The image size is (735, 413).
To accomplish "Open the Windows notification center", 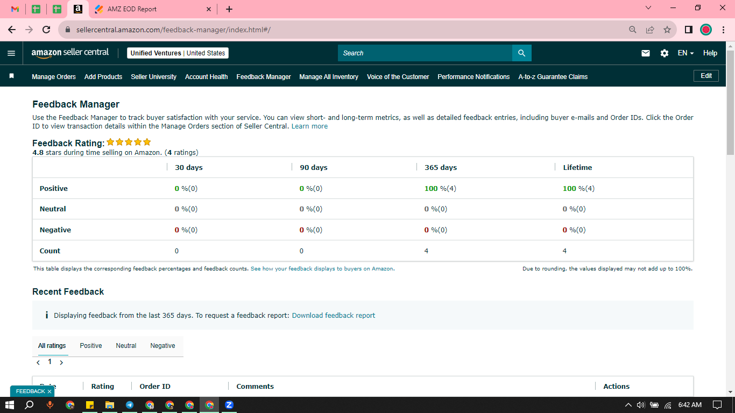I will [717, 405].
